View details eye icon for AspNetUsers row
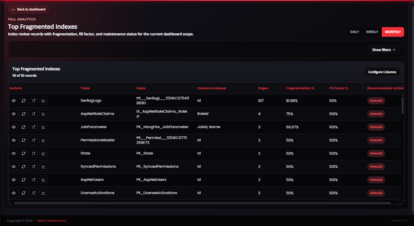The width and height of the screenshot is (414, 226). [14, 180]
